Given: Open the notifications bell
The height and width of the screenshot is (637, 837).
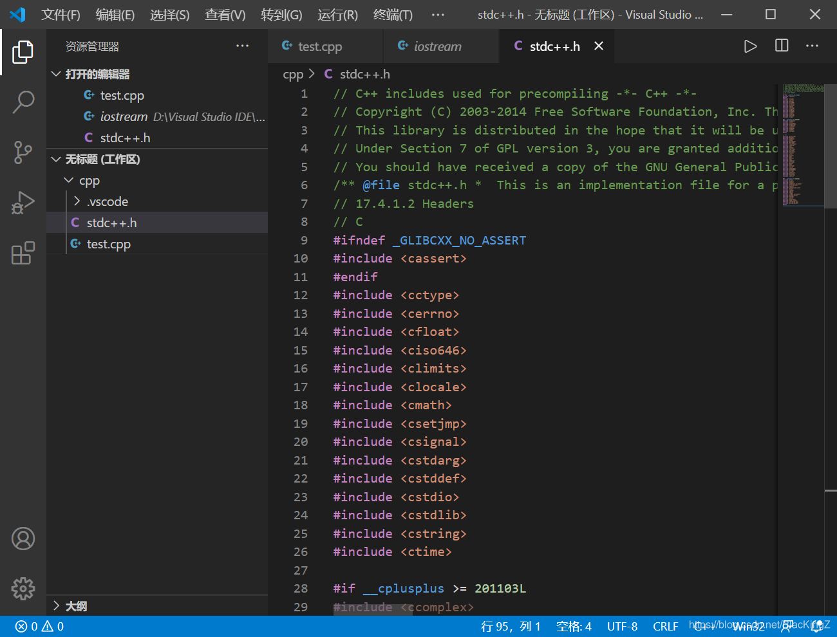Looking at the screenshot, I should point(816,625).
